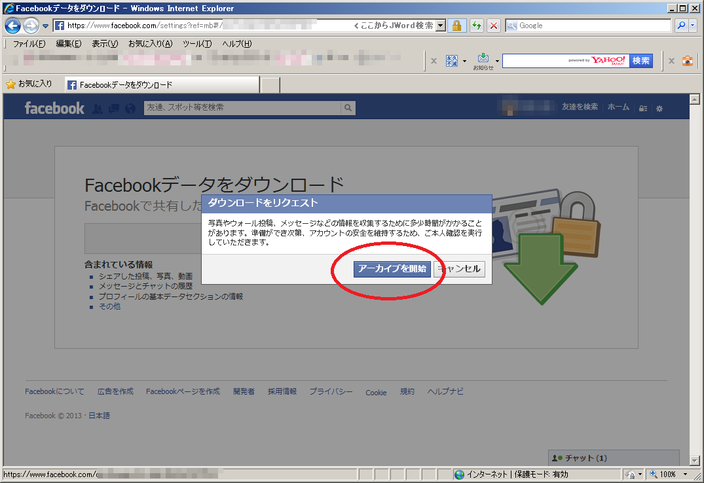Viewport: 704px width, 483px height.
Task: Click 友達を検索 in Facebook header
Action: pos(580,107)
